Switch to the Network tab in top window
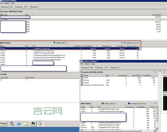 point(34,7)
